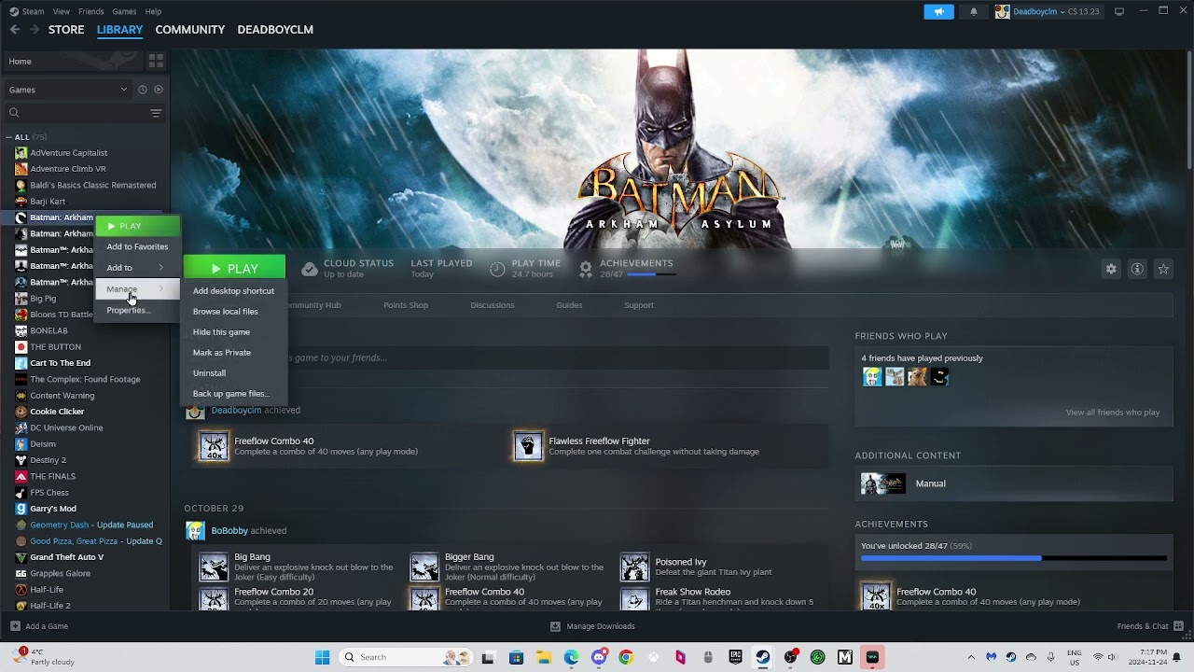Screen dimensions: 1194x672
Task: Open the Windows Start menu
Action: 323,657
